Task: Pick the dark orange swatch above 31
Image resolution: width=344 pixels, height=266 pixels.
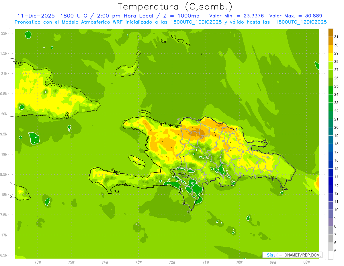Action: [331, 33]
